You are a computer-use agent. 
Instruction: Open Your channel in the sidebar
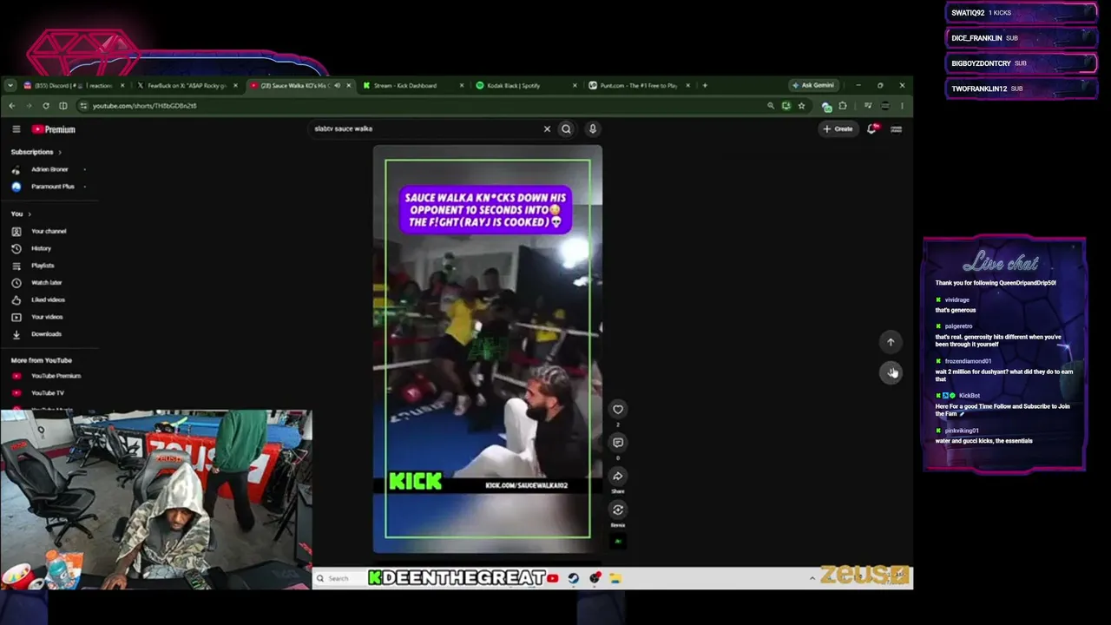[x=49, y=231]
